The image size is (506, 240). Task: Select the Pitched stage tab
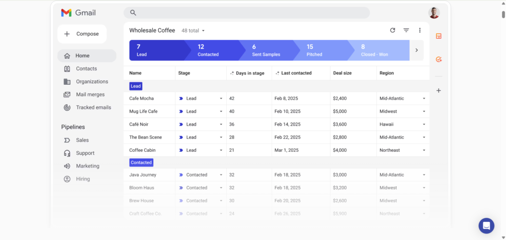coord(320,50)
